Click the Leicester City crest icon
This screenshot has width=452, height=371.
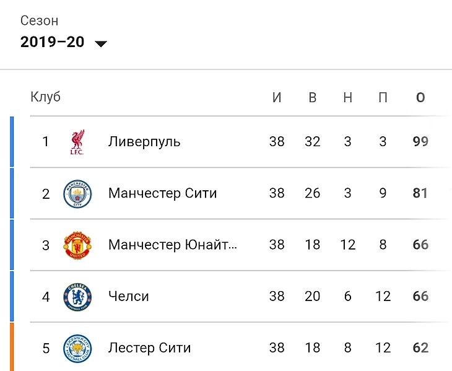point(77,349)
